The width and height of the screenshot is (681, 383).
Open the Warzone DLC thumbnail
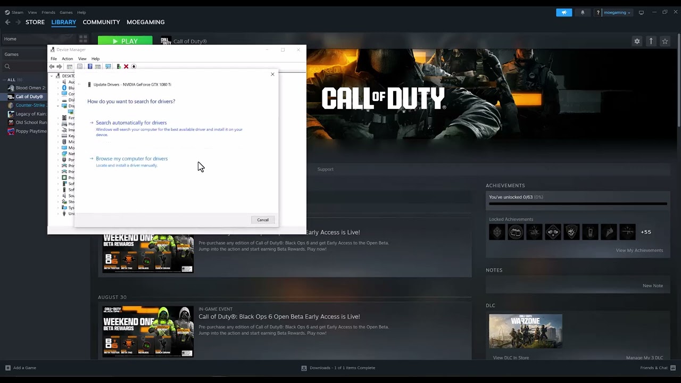click(x=526, y=331)
